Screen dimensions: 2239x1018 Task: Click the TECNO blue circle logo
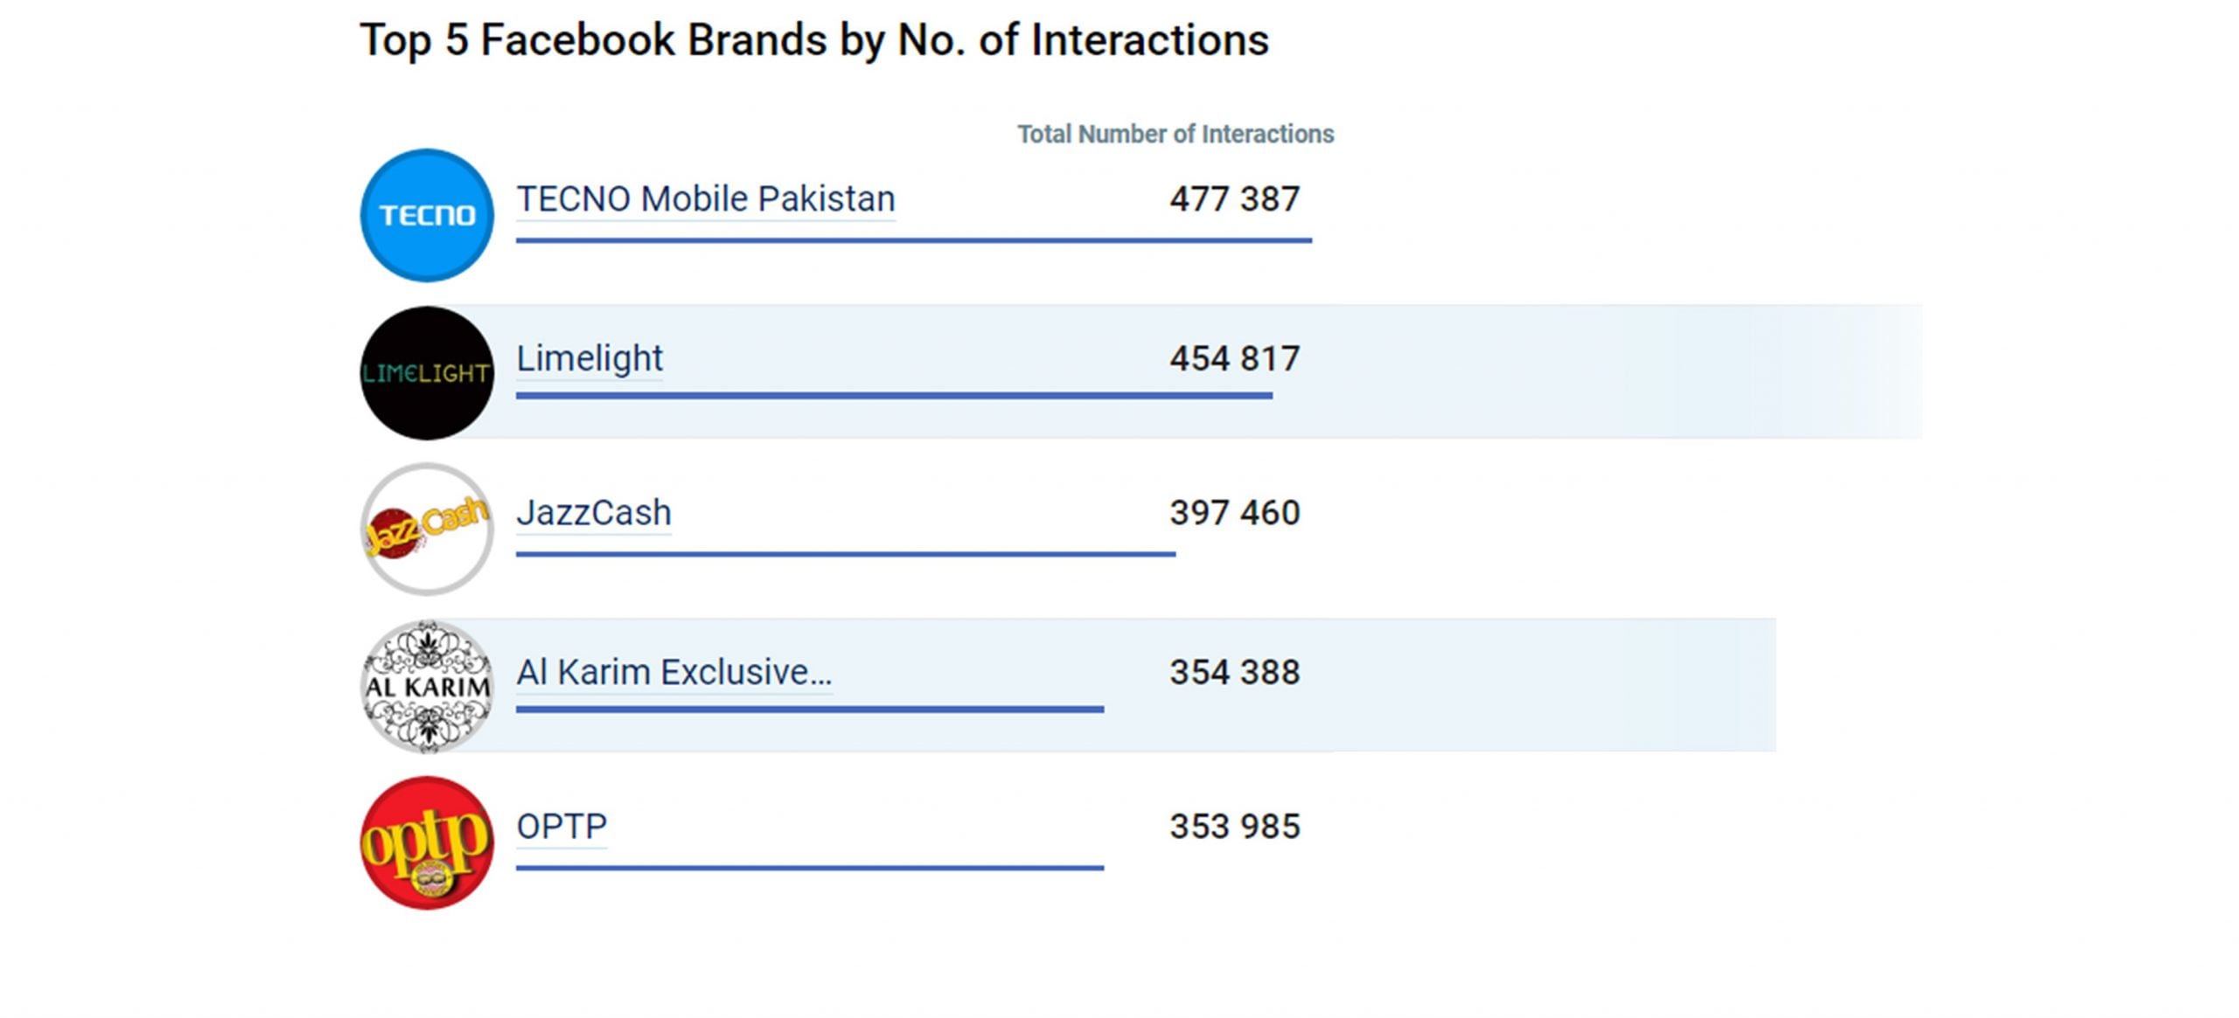(x=427, y=215)
